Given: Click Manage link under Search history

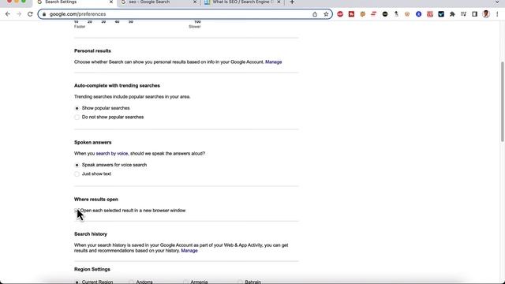Looking at the screenshot, I should [189, 251].
